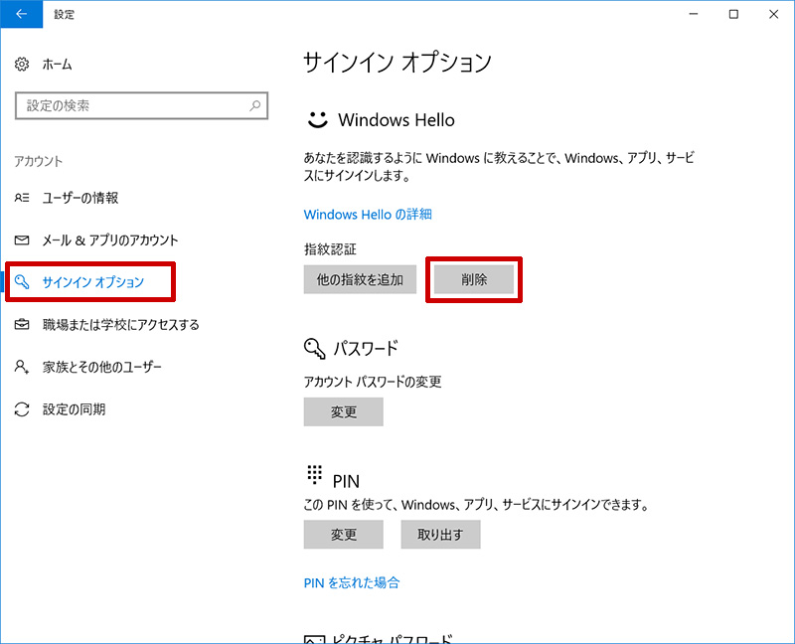795x644 pixels.
Task: Click the family users person icon
Action: click(22, 367)
